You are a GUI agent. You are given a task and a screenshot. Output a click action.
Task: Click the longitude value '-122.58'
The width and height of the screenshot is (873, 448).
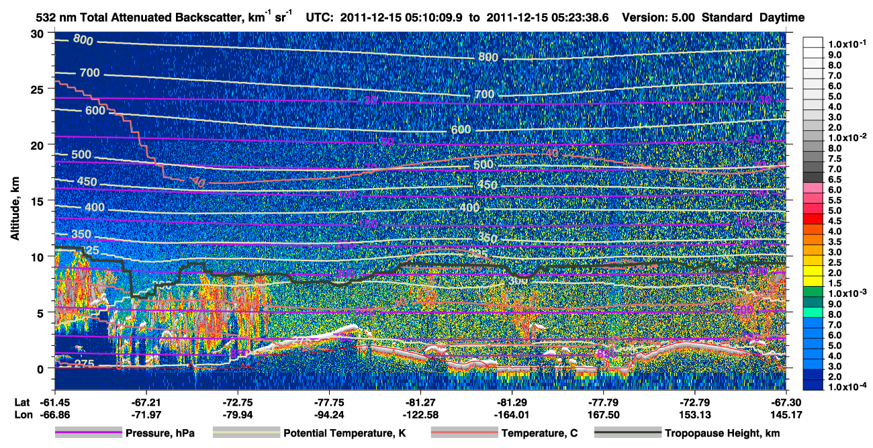[420, 414]
